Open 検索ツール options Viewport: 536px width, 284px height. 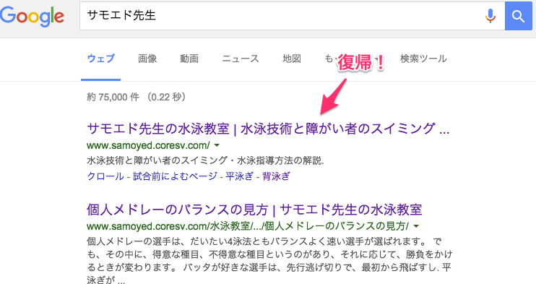pos(423,59)
